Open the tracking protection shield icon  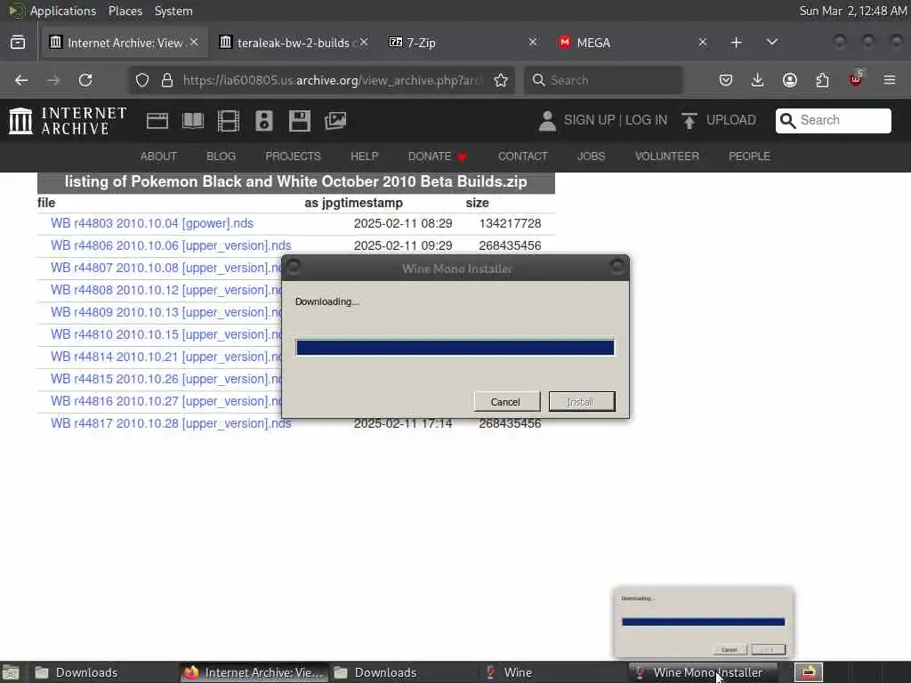point(142,80)
